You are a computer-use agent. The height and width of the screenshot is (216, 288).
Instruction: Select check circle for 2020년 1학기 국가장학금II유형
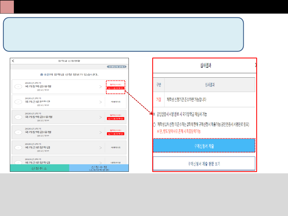(x=18, y=117)
